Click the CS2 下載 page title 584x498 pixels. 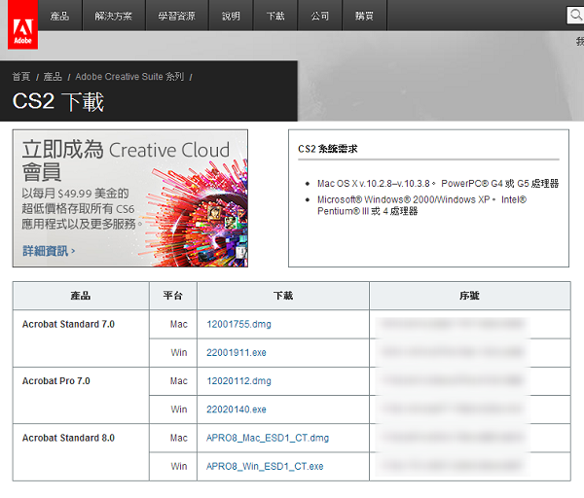(58, 101)
